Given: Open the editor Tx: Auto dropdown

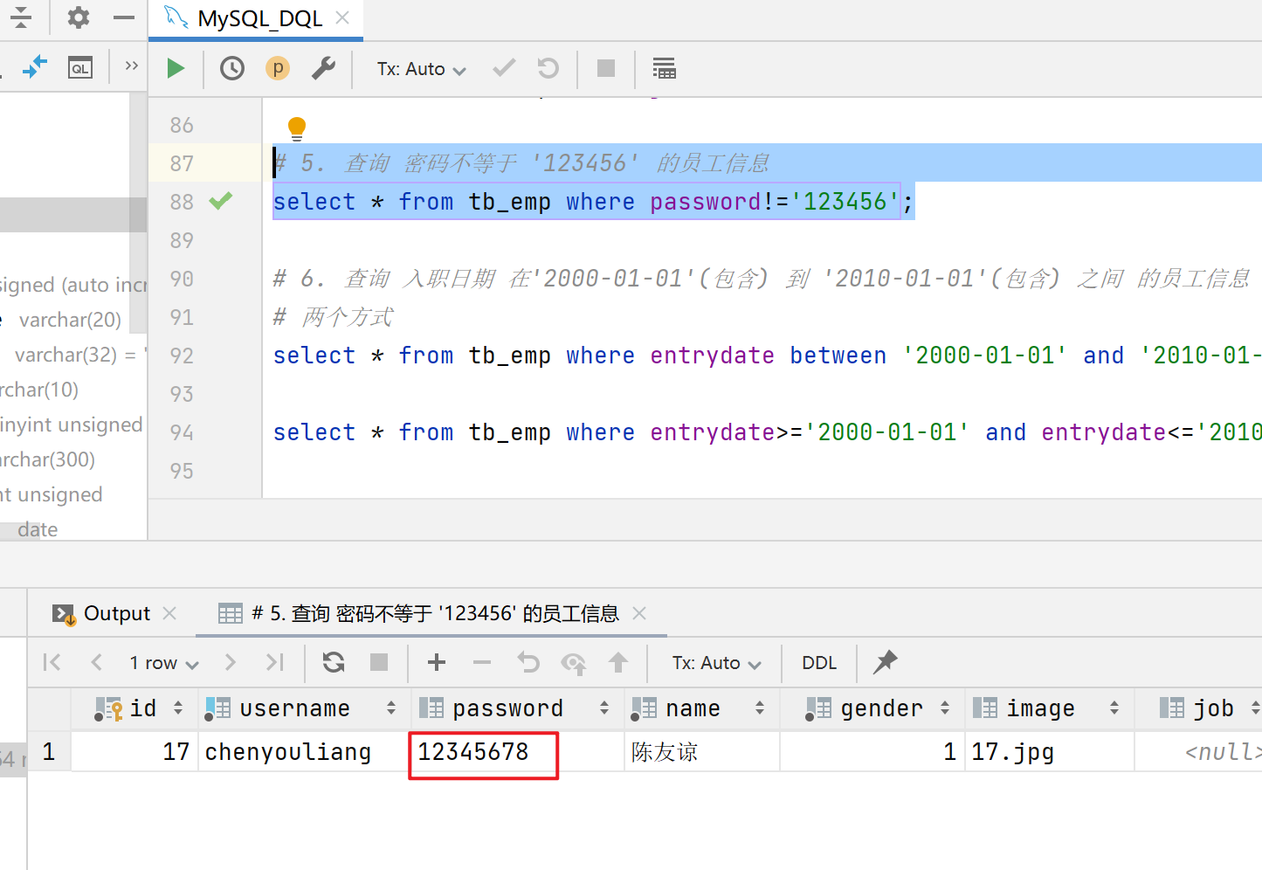Looking at the screenshot, I should click(422, 69).
